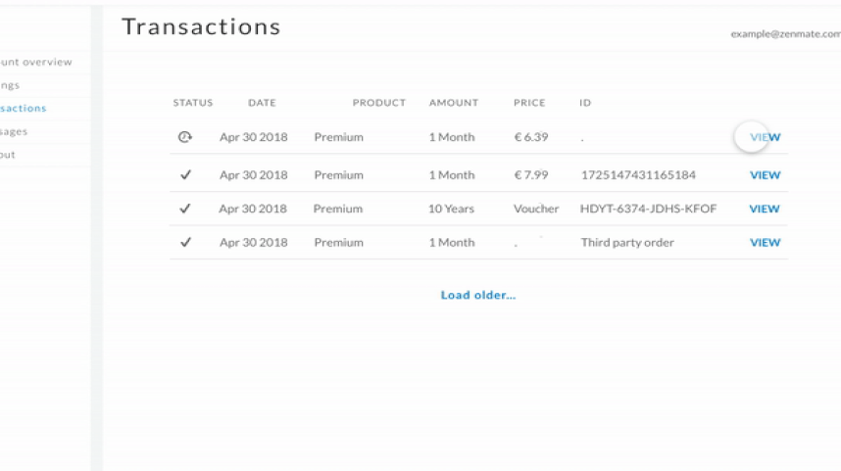The image size is (841, 471).
Task: Go to Account overview in the sidebar
Action: point(35,63)
